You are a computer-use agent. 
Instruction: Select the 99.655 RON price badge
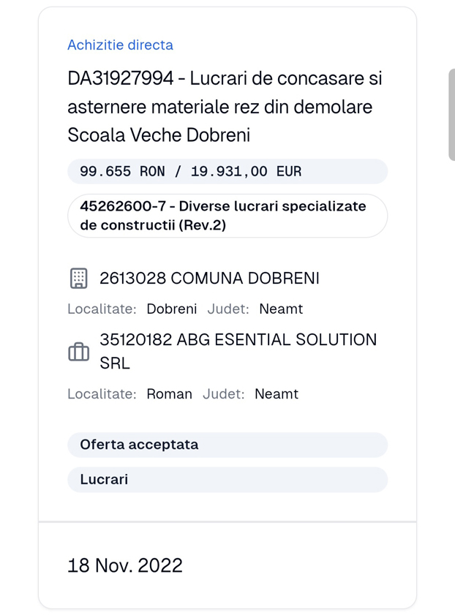(x=227, y=171)
